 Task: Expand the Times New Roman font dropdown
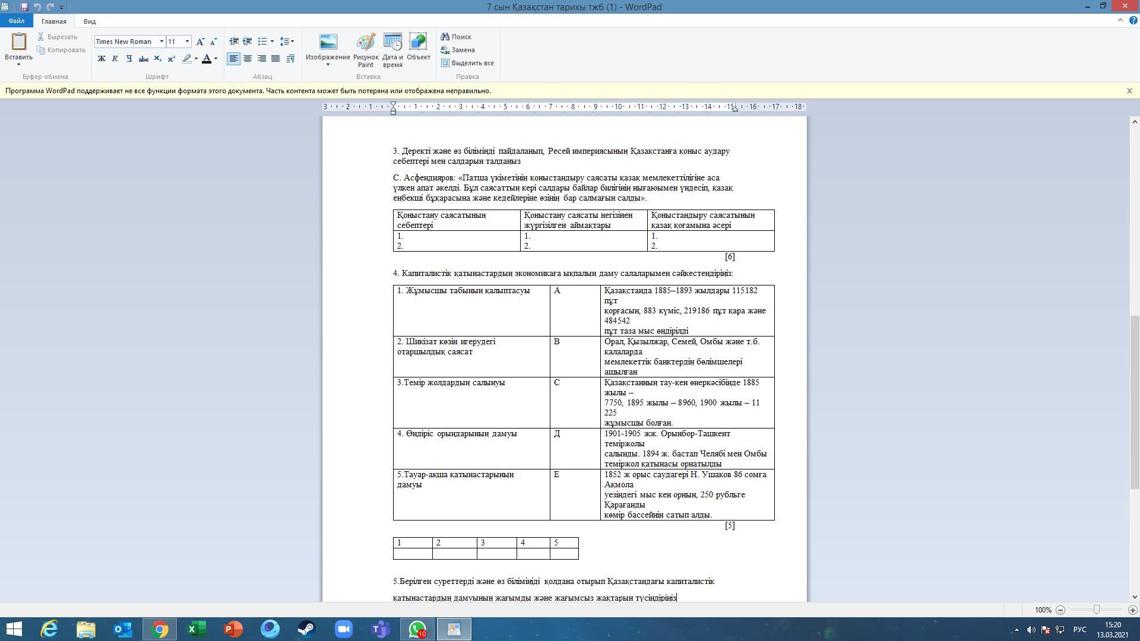pos(161,42)
